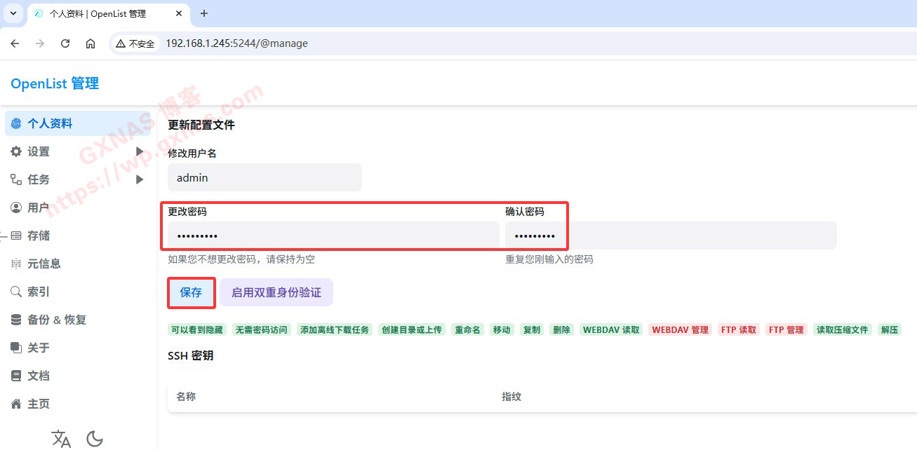Screen dimensions: 917x450
Task: Expand the 任务 submenu arrow
Action: click(x=140, y=179)
